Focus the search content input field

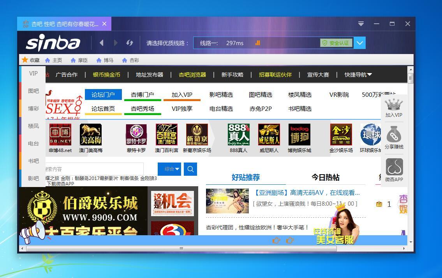click(94, 169)
